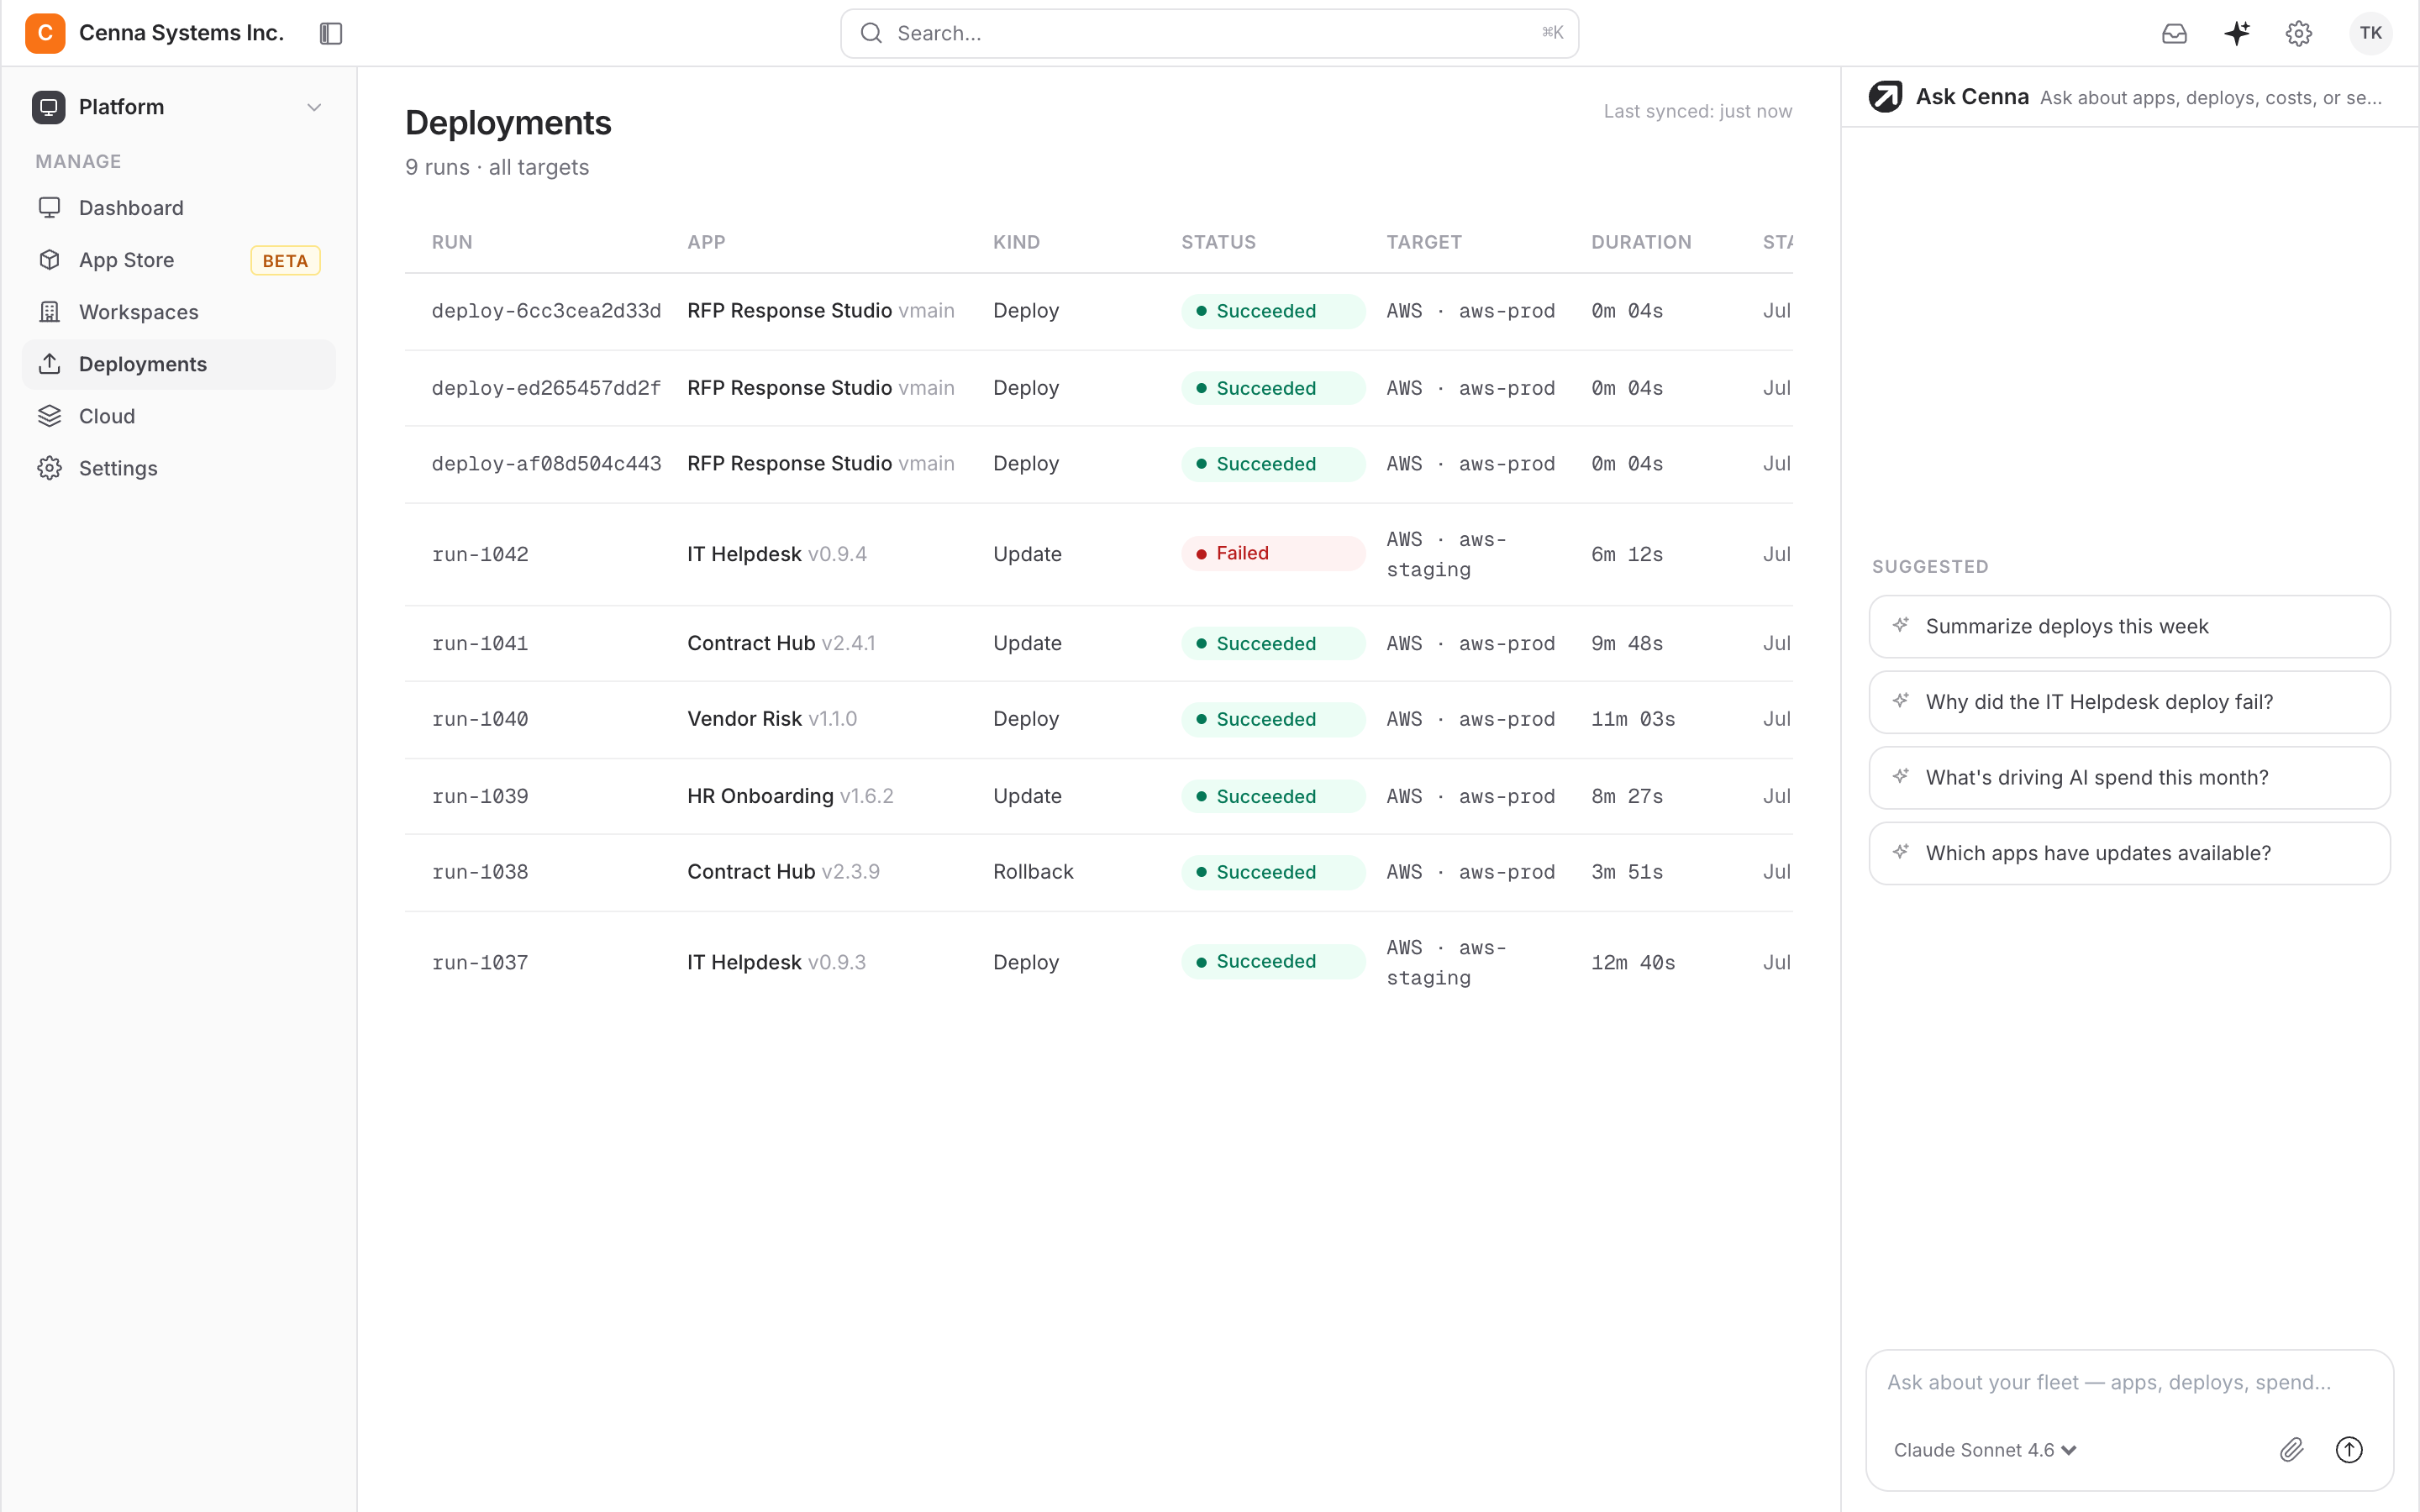Go to Dashboard in the sidebar

click(179, 208)
